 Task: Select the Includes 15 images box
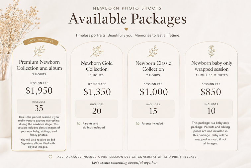(153, 109)
